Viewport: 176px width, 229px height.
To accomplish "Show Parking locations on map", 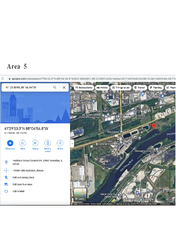I will point(156,88).
